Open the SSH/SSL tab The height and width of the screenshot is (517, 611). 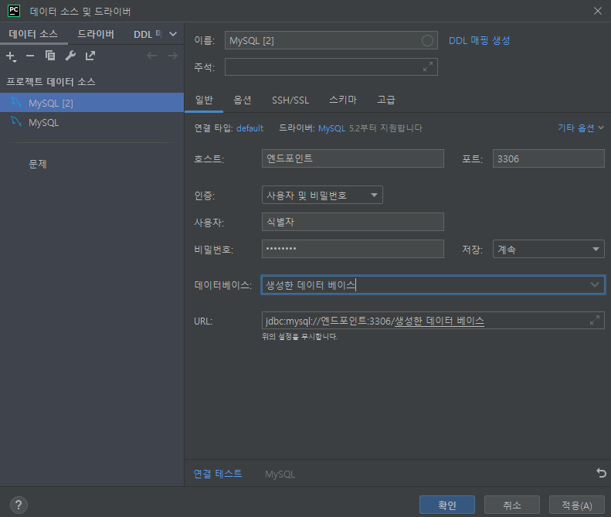[290, 100]
